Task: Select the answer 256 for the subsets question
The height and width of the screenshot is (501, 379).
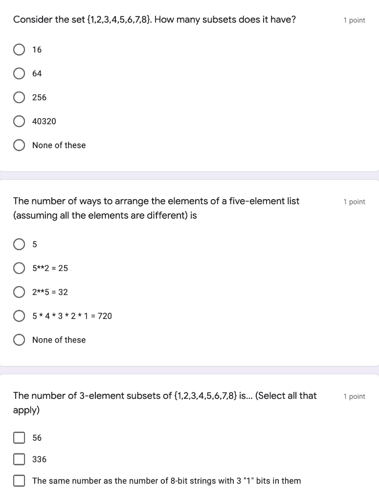Action: (19, 97)
